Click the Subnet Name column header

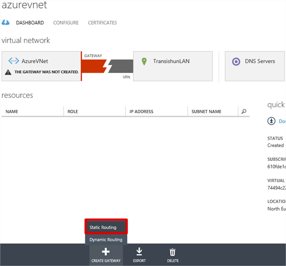pyautogui.click(x=206, y=111)
